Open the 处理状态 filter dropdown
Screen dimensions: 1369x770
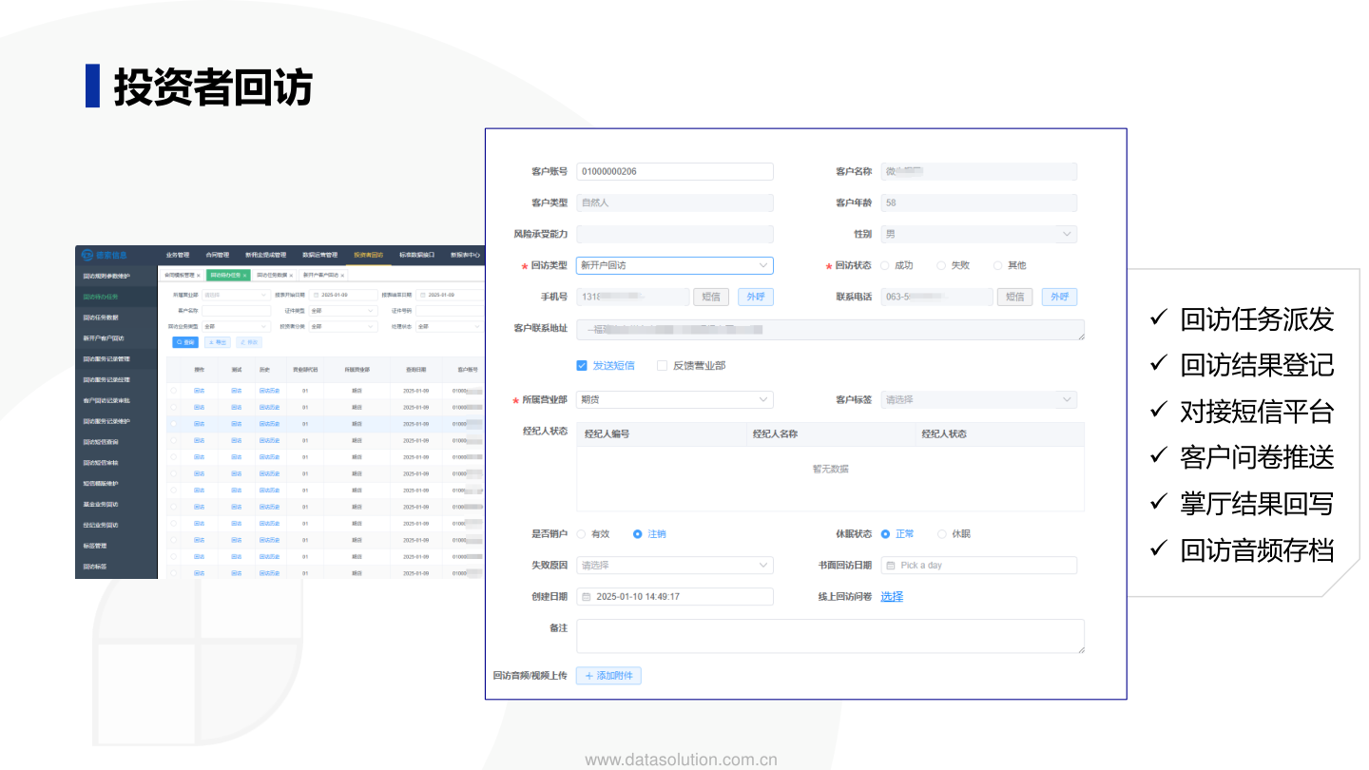[x=450, y=326]
